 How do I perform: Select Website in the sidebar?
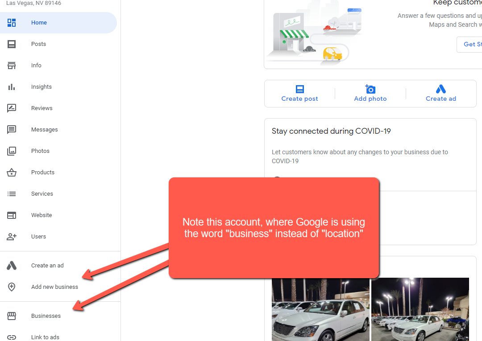pyautogui.click(x=42, y=215)
